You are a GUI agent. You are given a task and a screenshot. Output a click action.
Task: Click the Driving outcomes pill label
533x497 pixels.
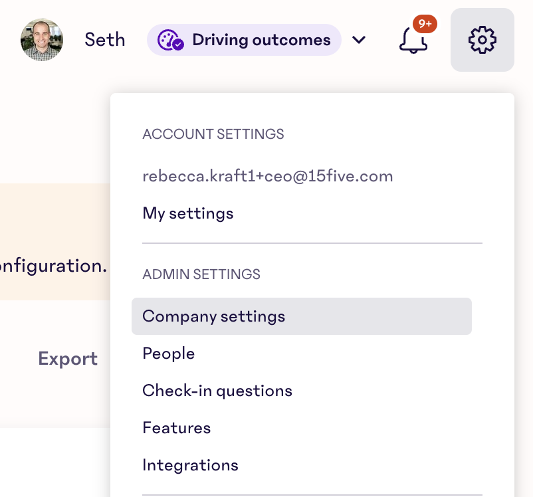(261, 40)
